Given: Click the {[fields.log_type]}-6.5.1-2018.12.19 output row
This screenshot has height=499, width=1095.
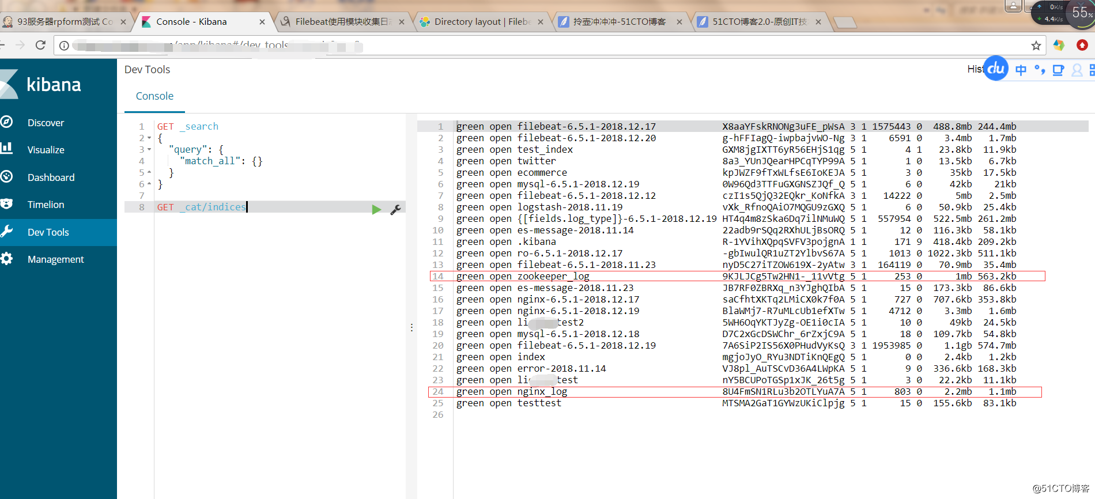Looking at the screenshot, I should click(x=736, y=219).
